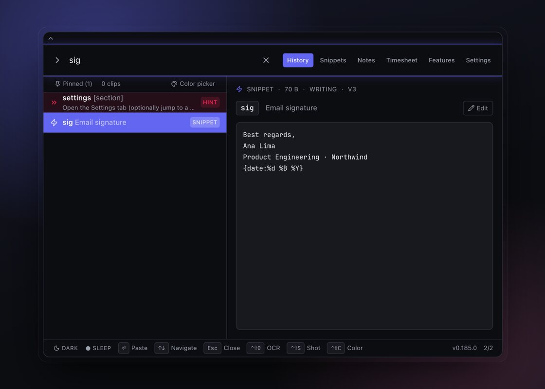The height and width of the screenshot is (389, 545).
Task: Click the HINT badge
Action: 210,102
